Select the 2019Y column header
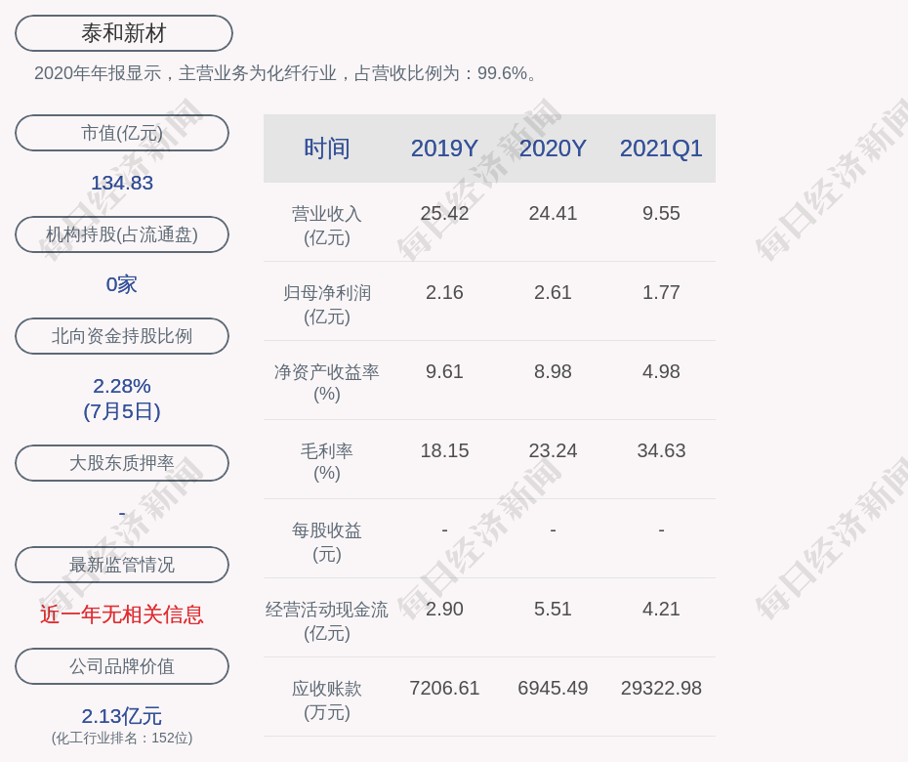 pyautogui.click(x=444, y=148)
